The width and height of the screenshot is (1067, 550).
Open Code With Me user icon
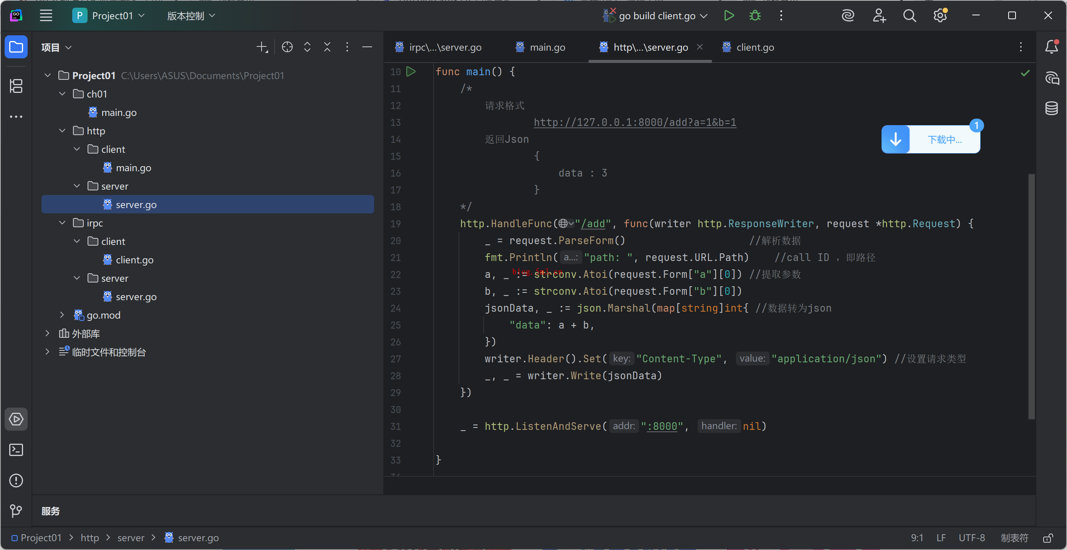click(x=879, y=16)
